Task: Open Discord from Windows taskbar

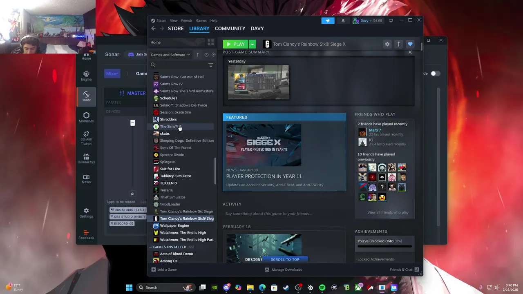Action: [x=226, y=287]
